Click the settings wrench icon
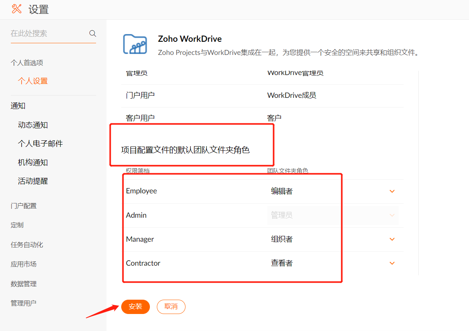This screenshot has width=469, height=331. 17,9
